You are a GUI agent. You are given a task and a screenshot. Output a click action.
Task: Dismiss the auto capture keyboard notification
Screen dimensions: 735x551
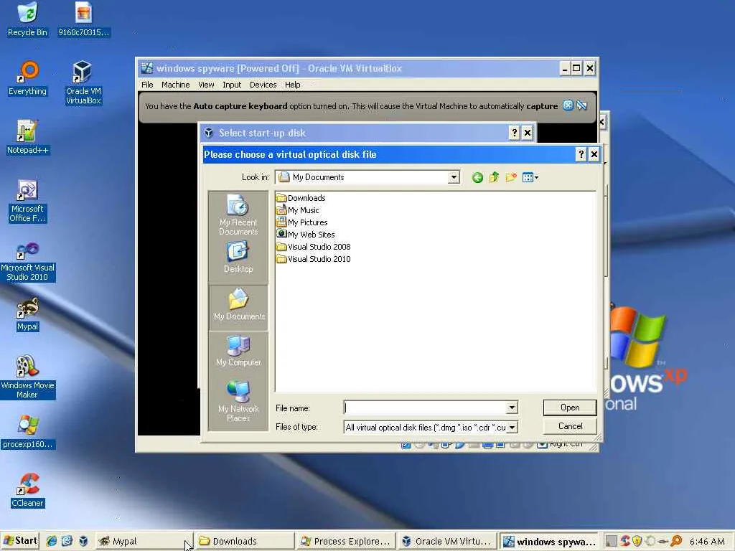coord(568,105)
